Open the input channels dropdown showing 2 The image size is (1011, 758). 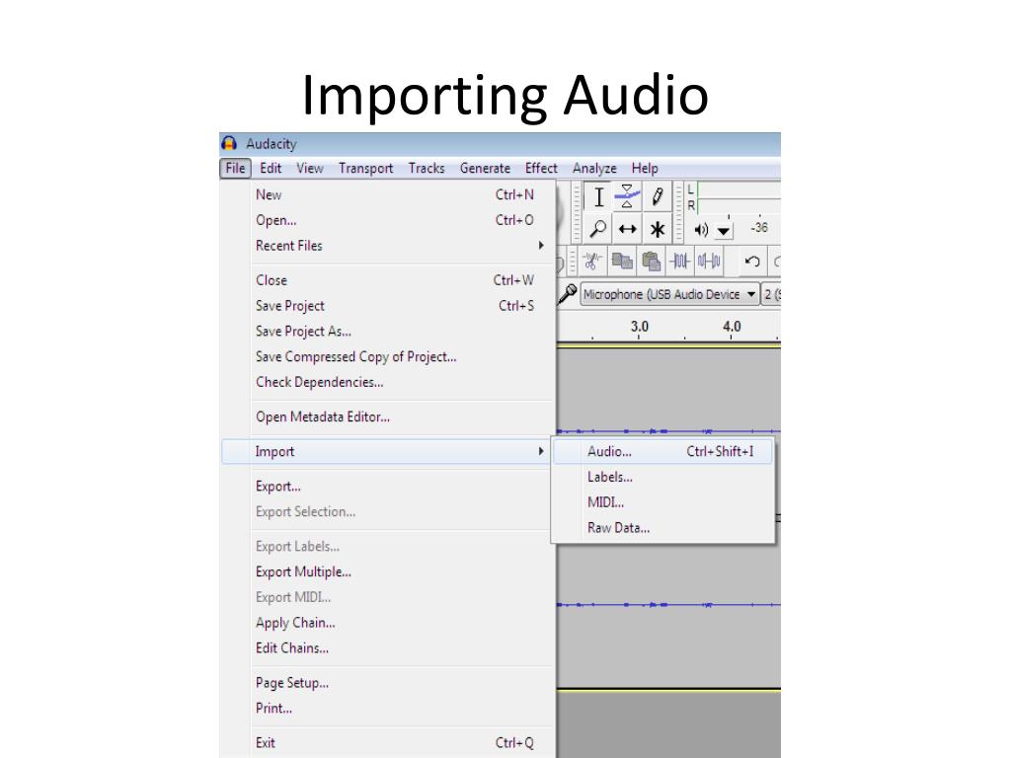pyautogui.click(x=771, y=294)
